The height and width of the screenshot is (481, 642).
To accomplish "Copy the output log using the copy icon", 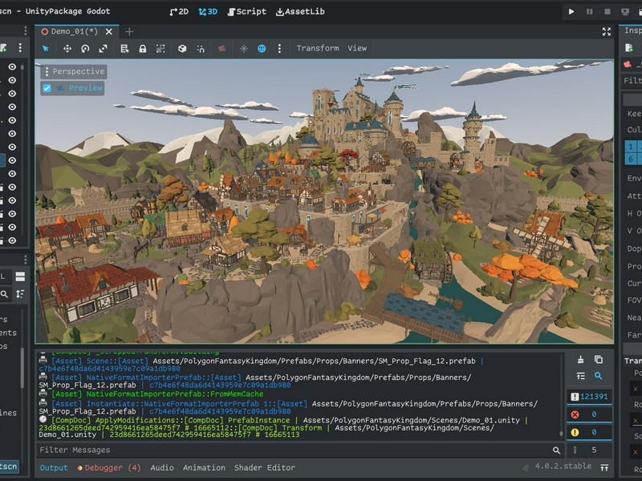I will (x=598, y=359).
